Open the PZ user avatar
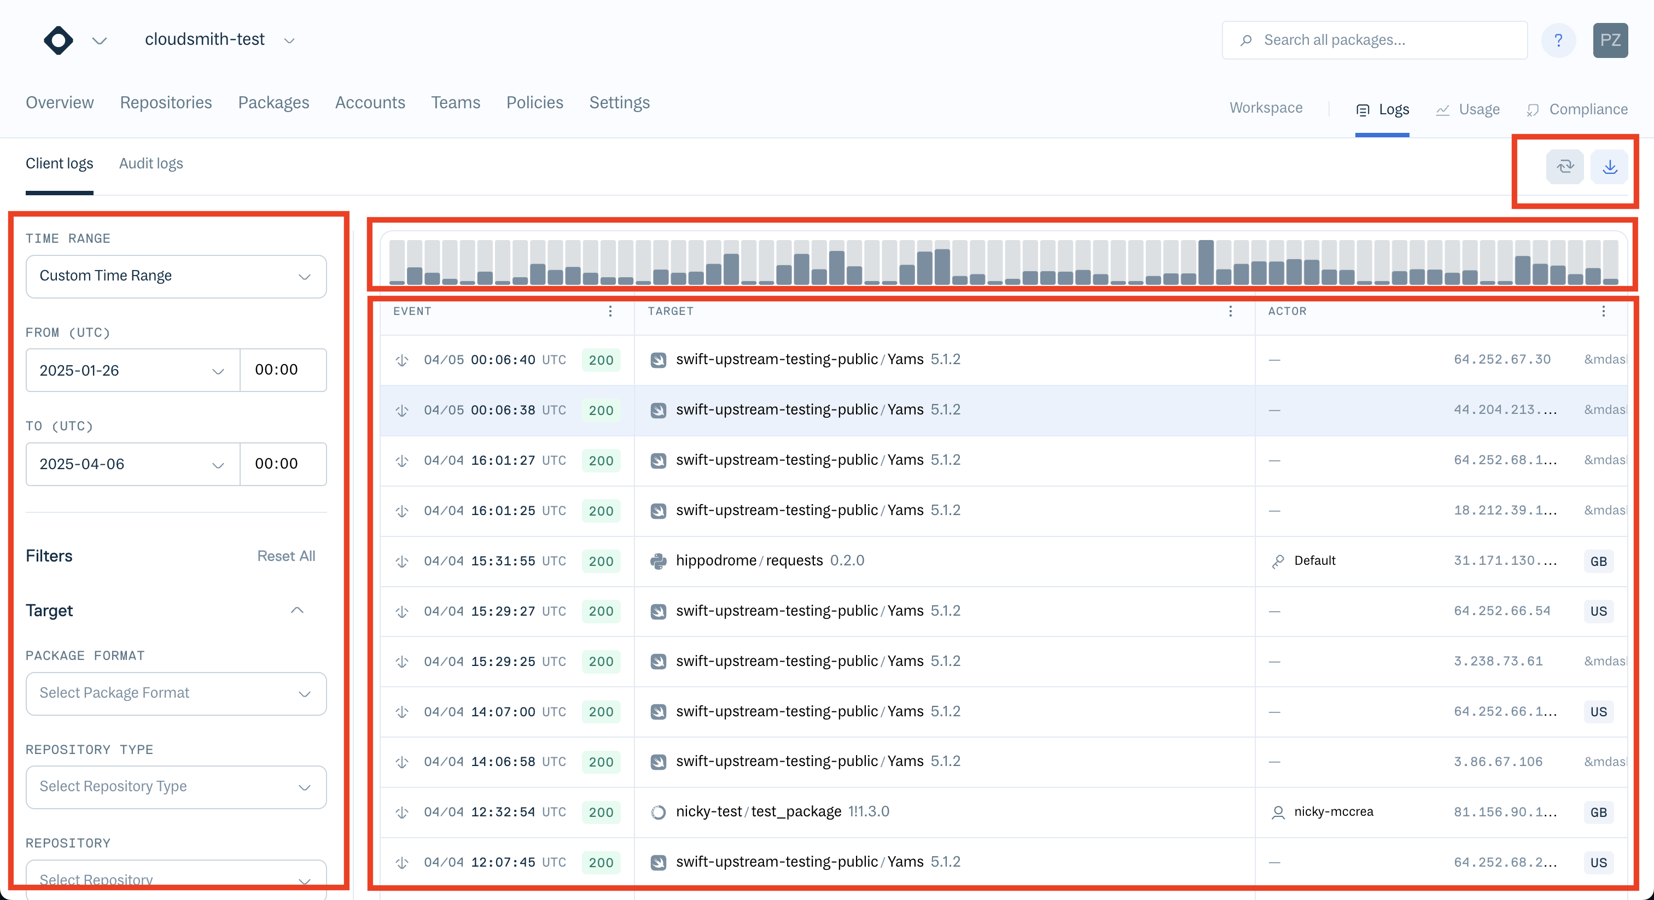 coord(1610,40)
